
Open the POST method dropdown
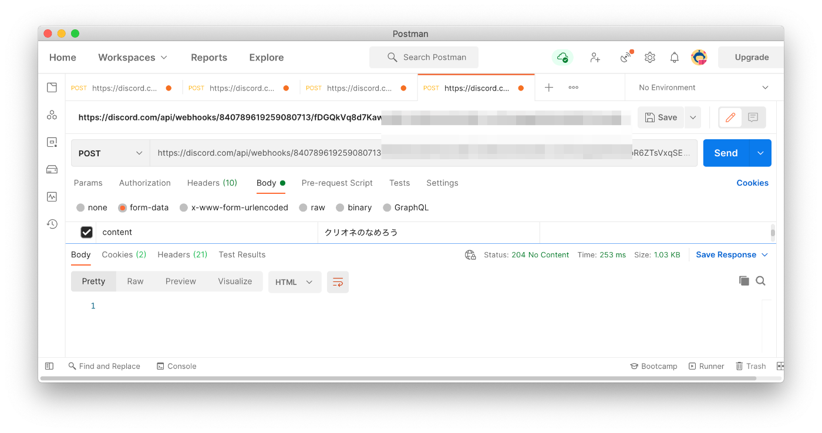[110, 153]
